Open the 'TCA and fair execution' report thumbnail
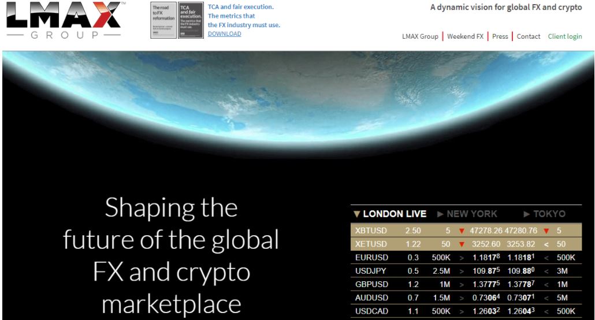595x320 pixels. [191, 21]
